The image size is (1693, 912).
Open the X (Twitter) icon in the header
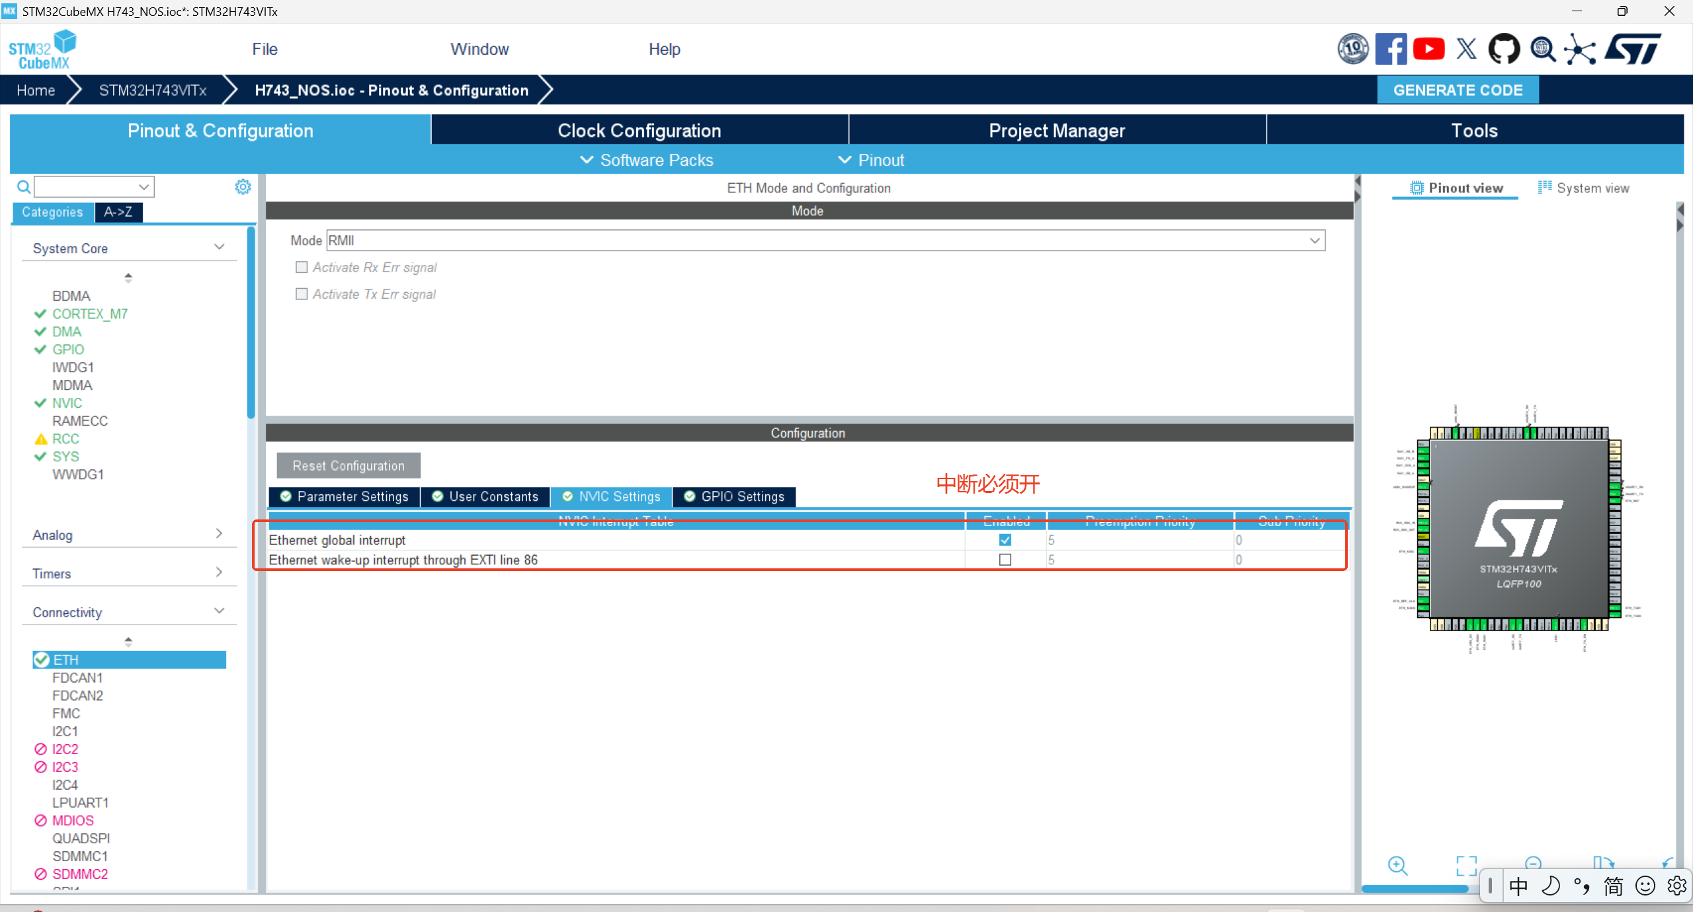pos(1466,49)
